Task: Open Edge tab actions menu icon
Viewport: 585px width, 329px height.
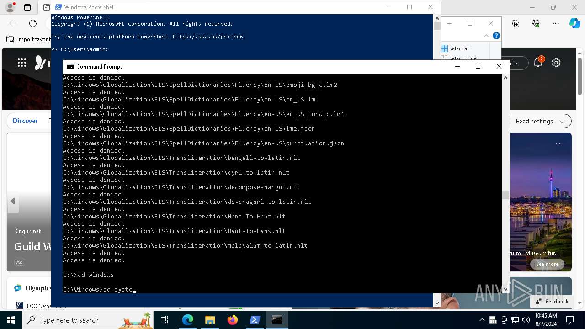Action: [27, 7]
